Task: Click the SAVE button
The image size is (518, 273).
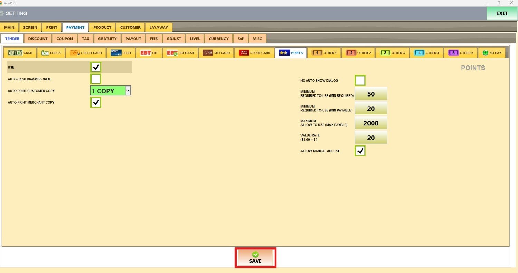Action: [x=255, y=258]
